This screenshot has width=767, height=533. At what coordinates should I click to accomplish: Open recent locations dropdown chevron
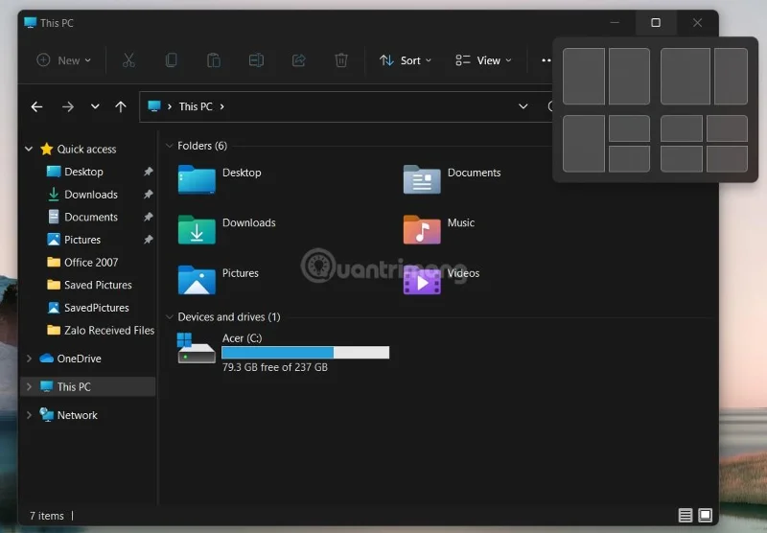[95, 106]
